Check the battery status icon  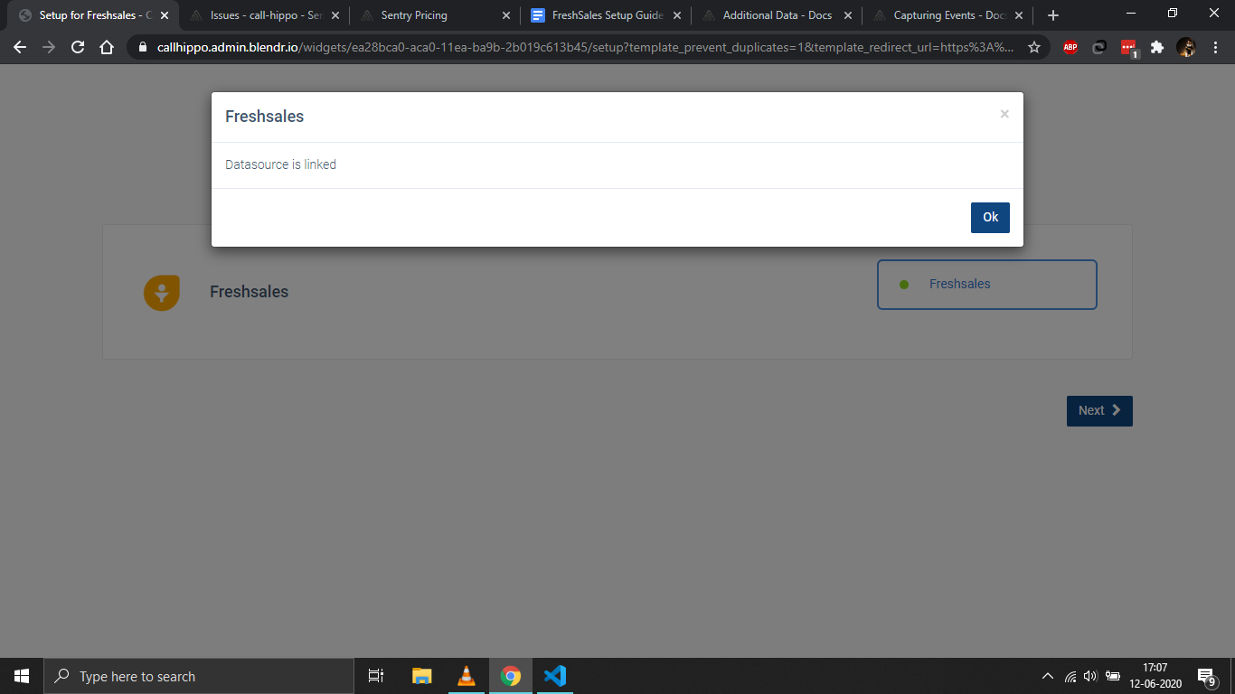tap(1113, 676)
